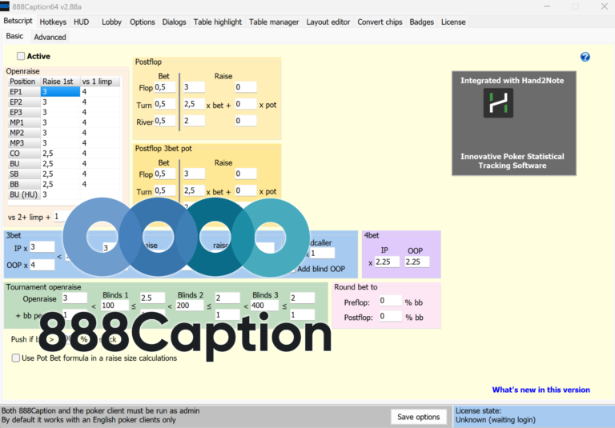Image resolution: width=615 pixels, height=428 pixels.
Task: Click the Tournament Openraise value field
Action: [74, 298]
